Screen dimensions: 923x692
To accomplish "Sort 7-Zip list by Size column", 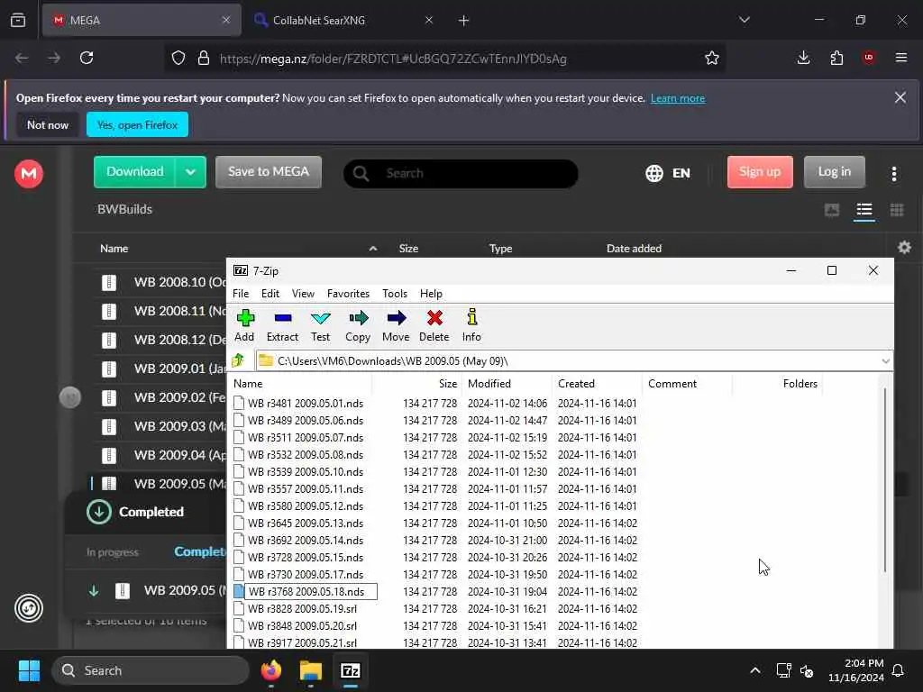I will click(x=447, y=384).
